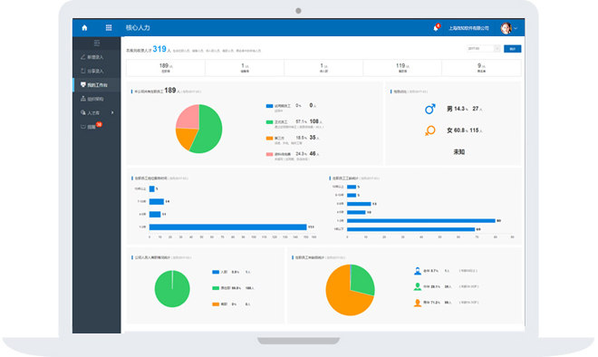Click the 189 in-service employees stat card

pos(166,68)
